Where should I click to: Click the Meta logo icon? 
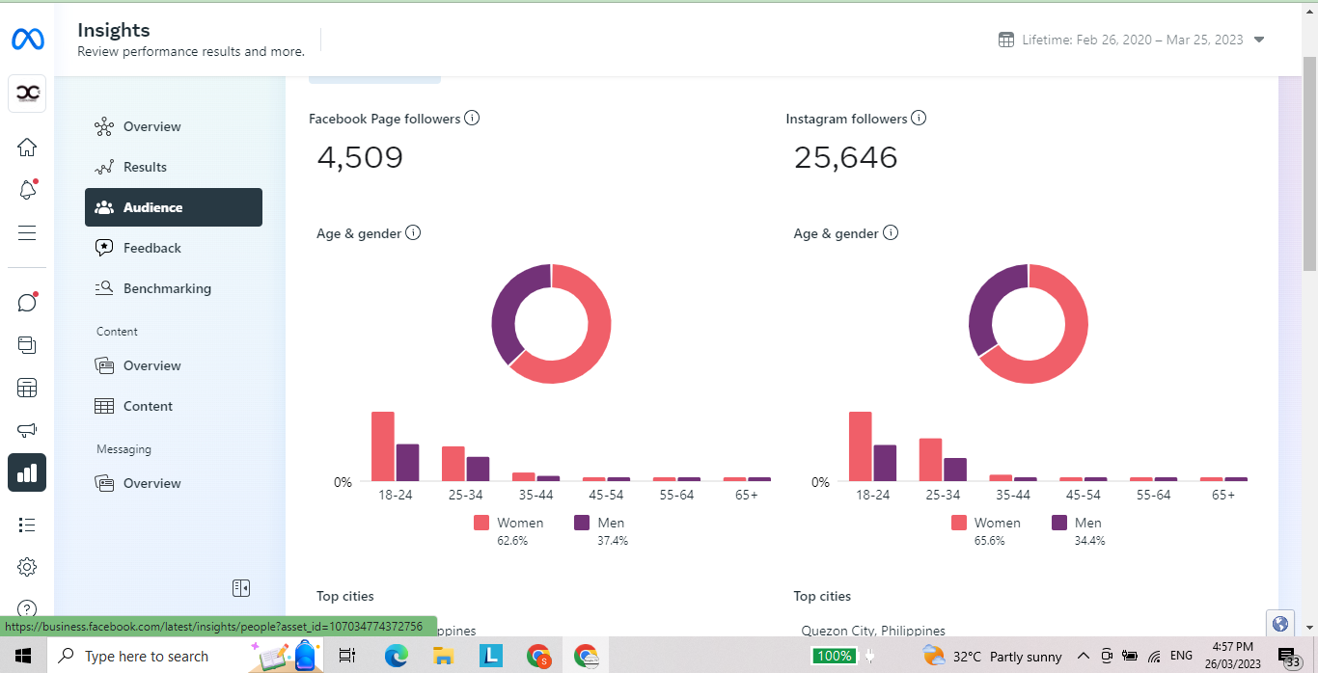pyautogui.click(x=27, y=40)
